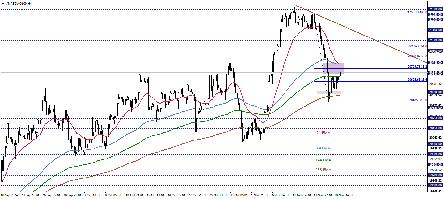Click the 20900.00 price level label

pyautogui.click(x=436, y=51)
